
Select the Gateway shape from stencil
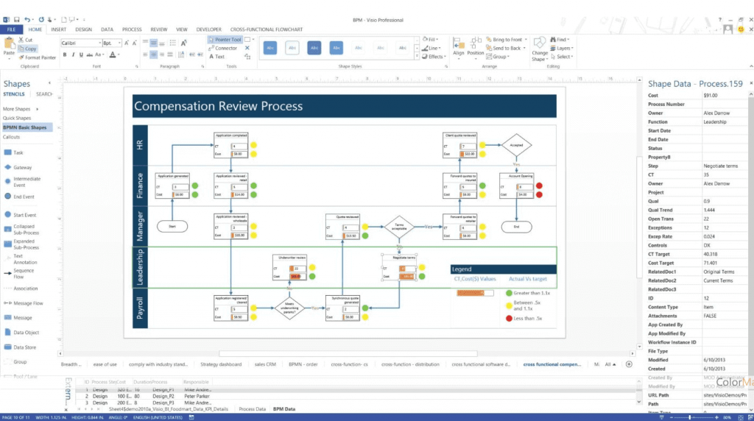(x=22, y=167)
